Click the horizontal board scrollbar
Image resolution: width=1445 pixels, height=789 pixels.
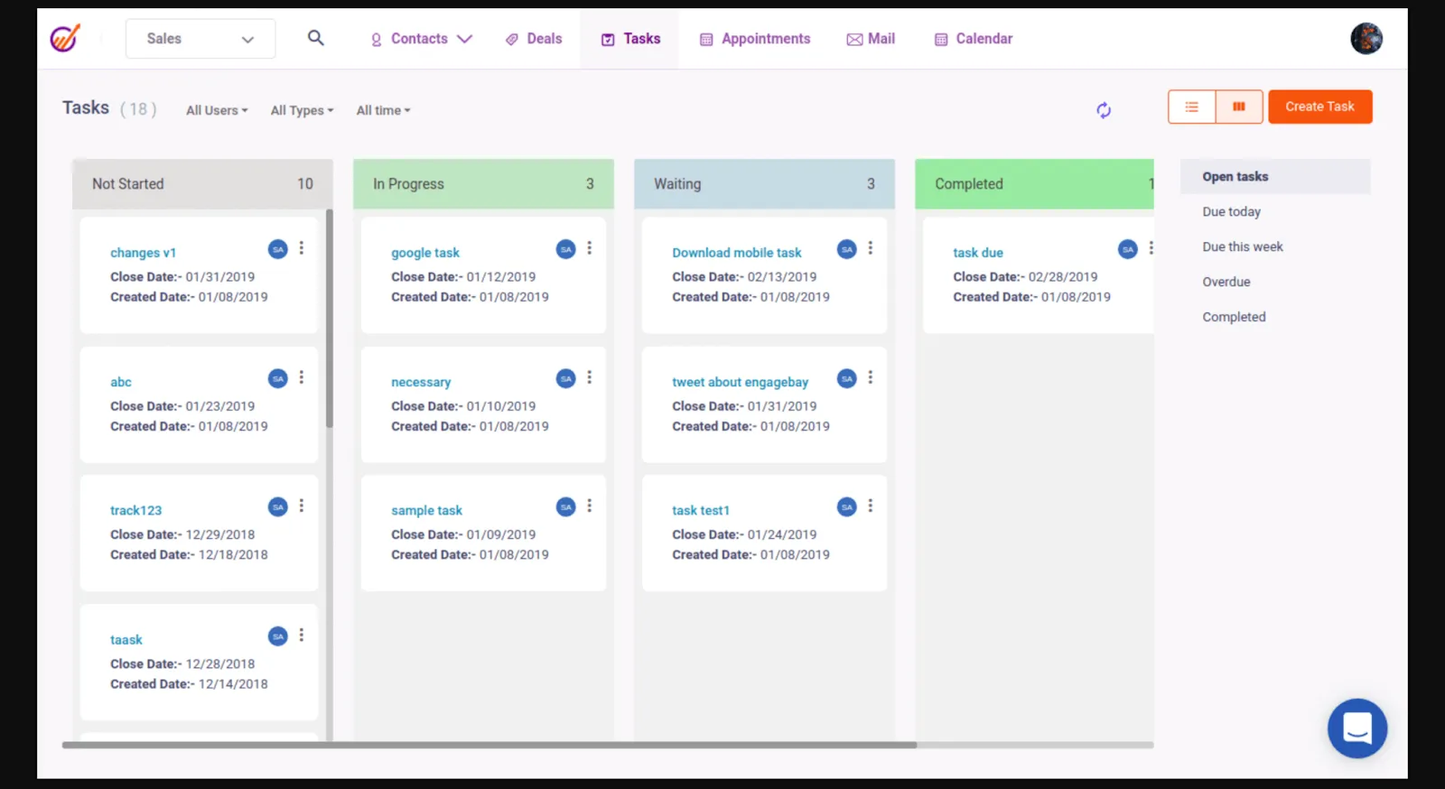click(x=489, y=745)
